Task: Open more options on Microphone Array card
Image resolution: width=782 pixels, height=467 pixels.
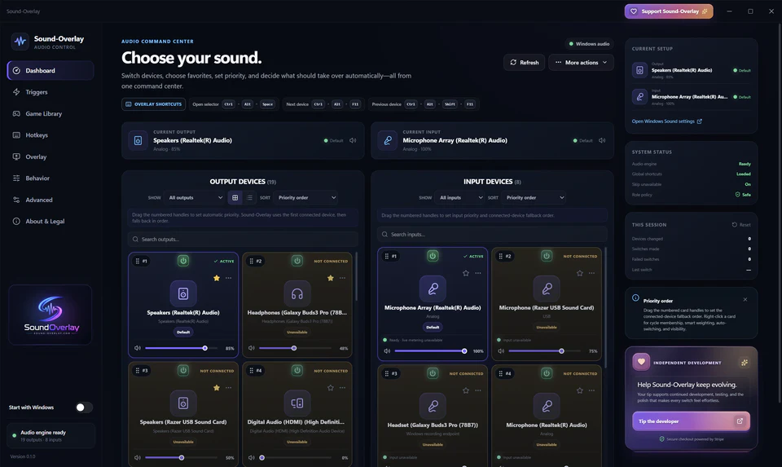Action: [x=478, y=273]
